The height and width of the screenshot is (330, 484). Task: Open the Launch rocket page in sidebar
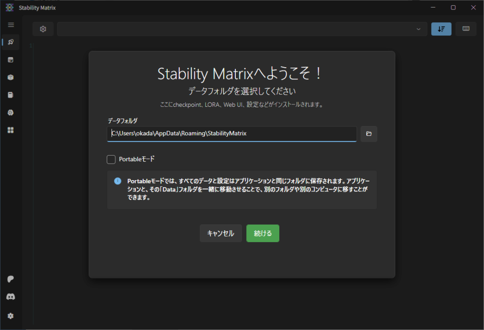(11, 42)
